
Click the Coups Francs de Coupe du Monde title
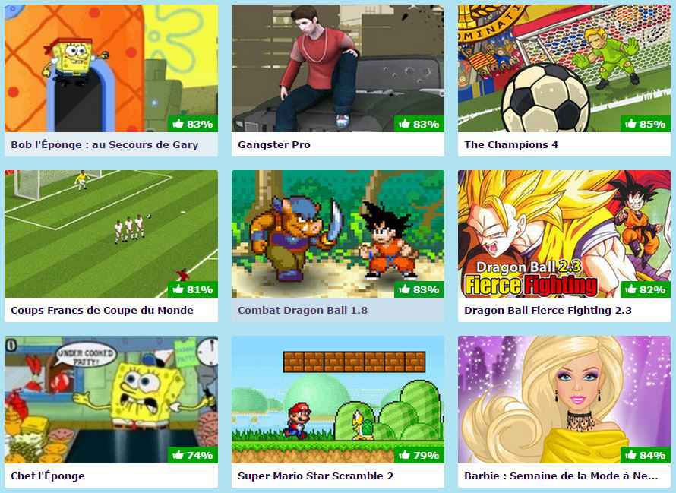coord(103,311)
